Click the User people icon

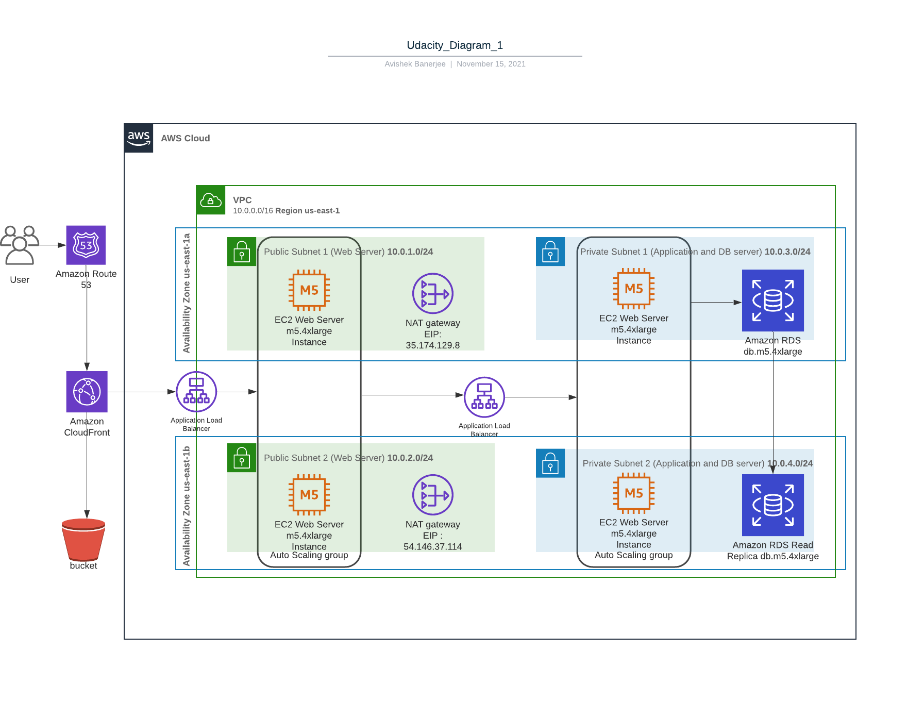20,245
